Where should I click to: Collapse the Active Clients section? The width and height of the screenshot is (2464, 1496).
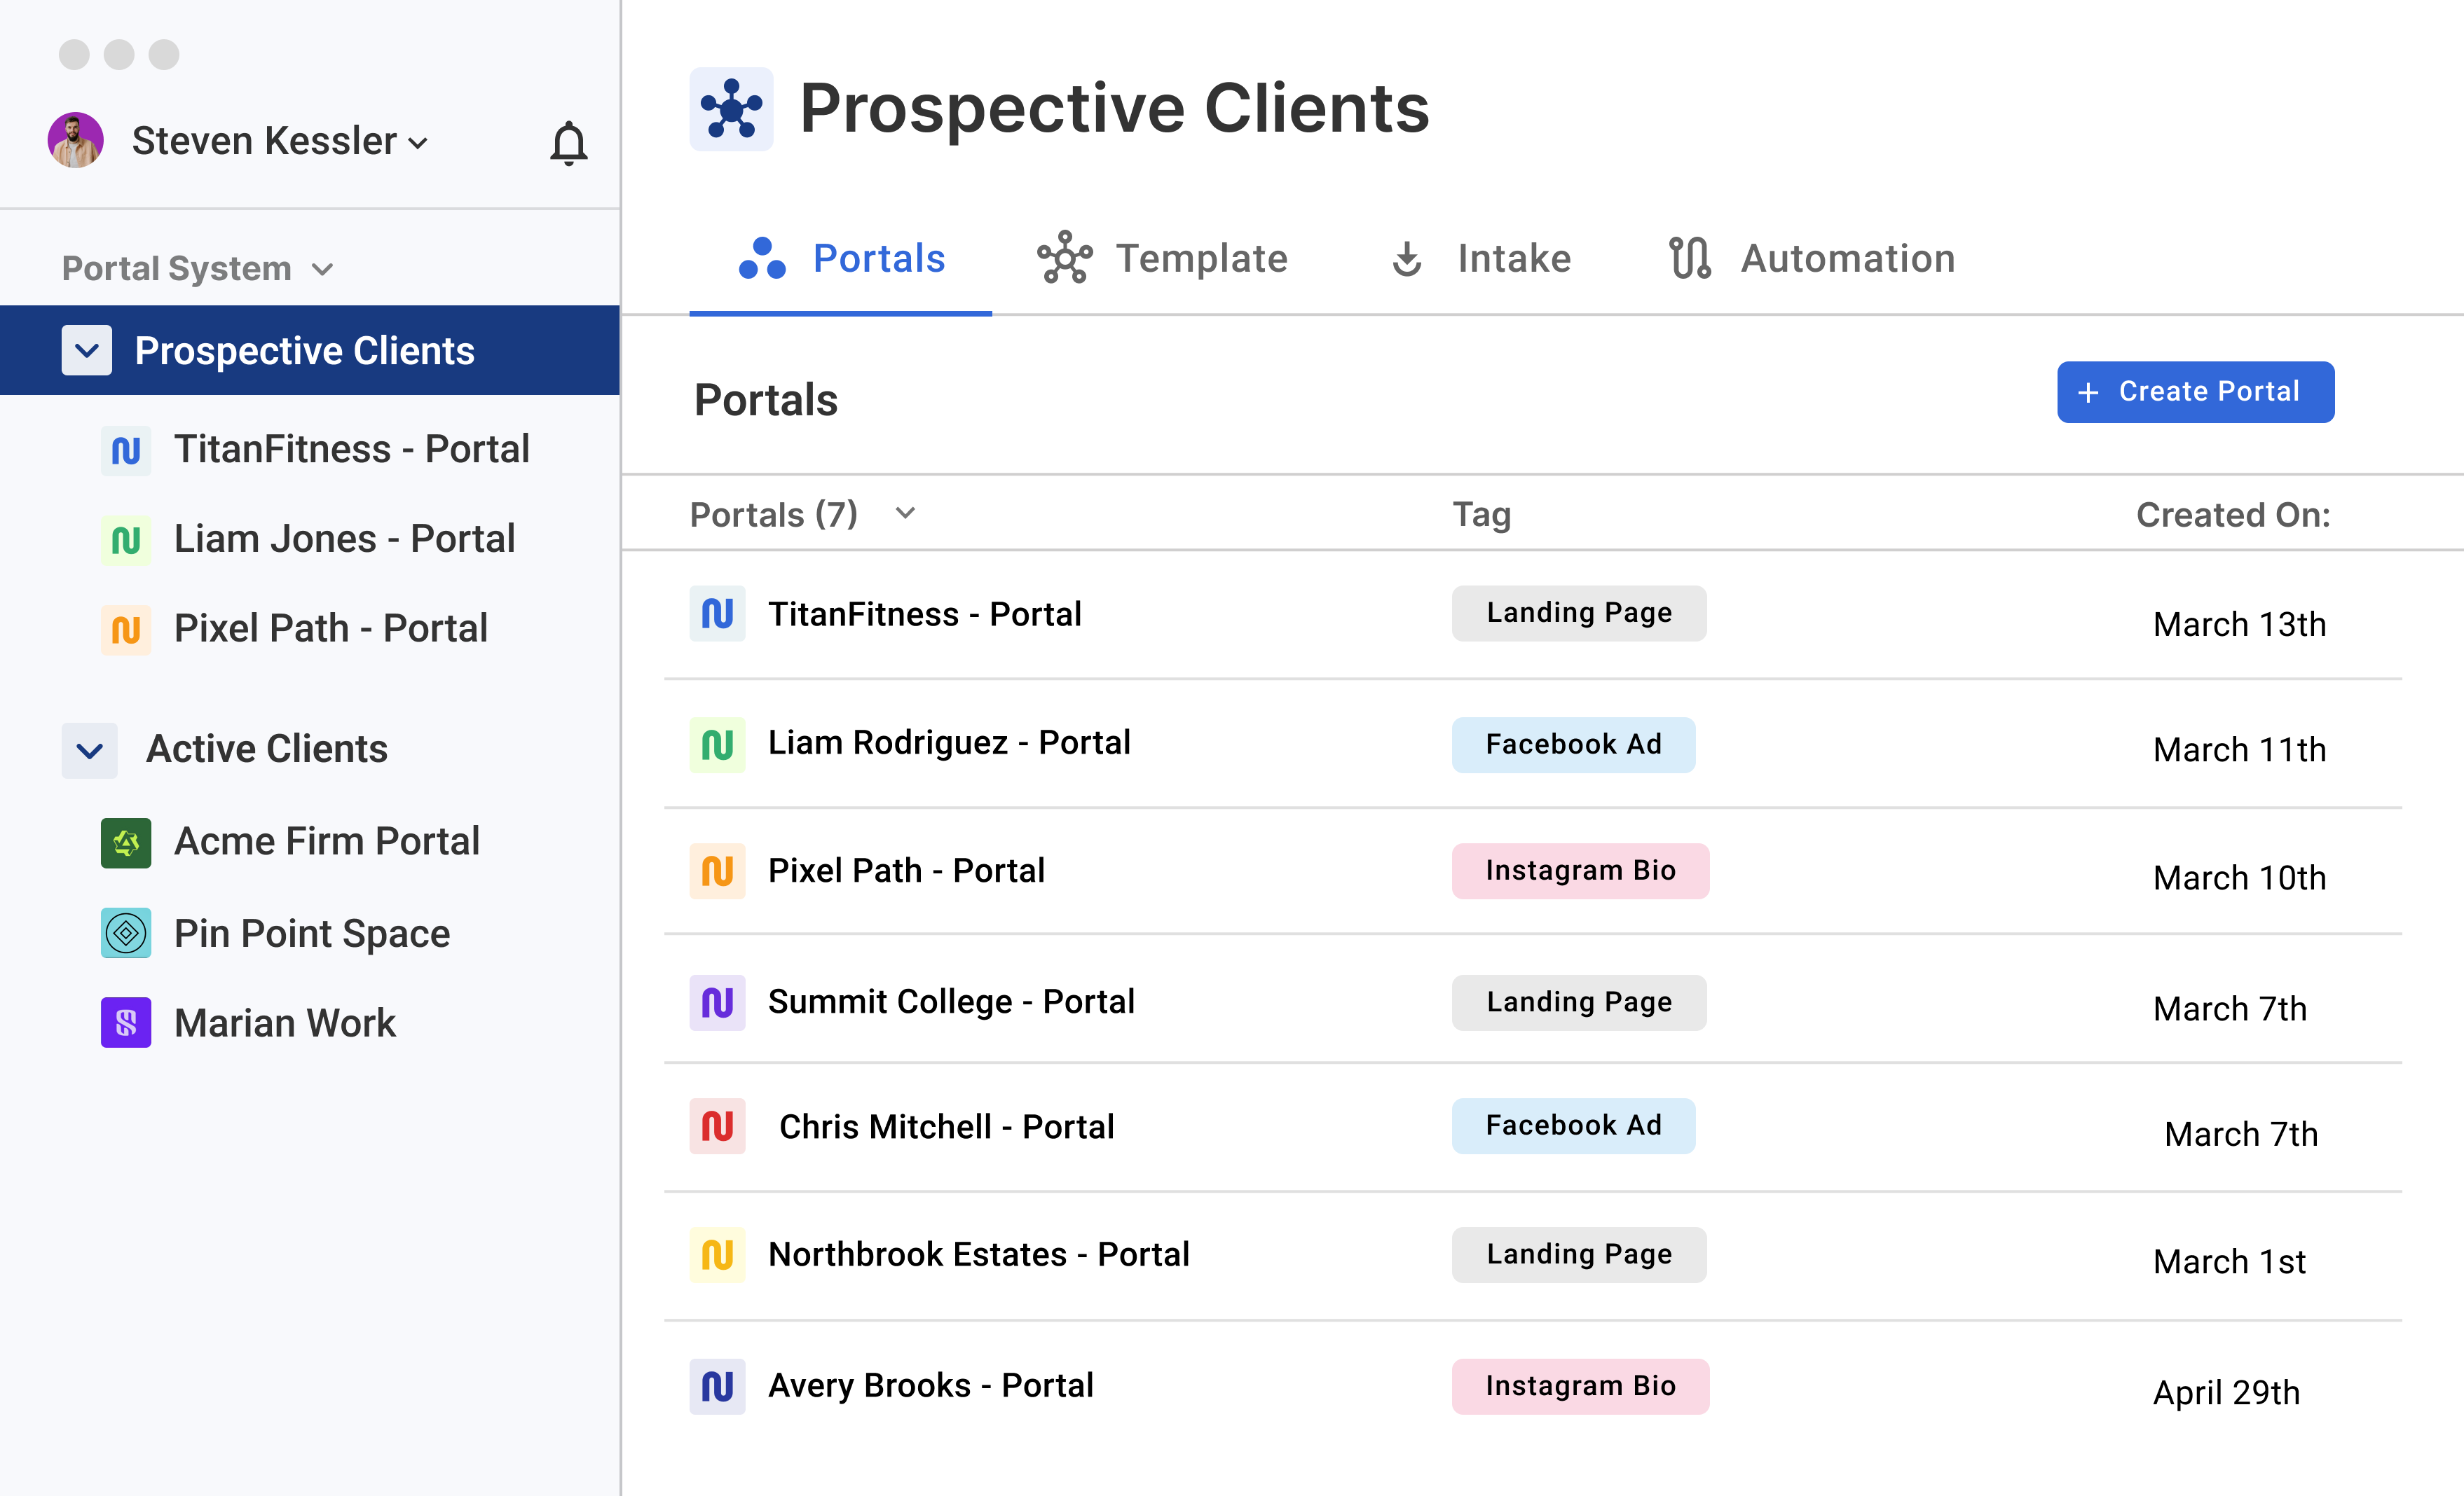tap(90, 751)
